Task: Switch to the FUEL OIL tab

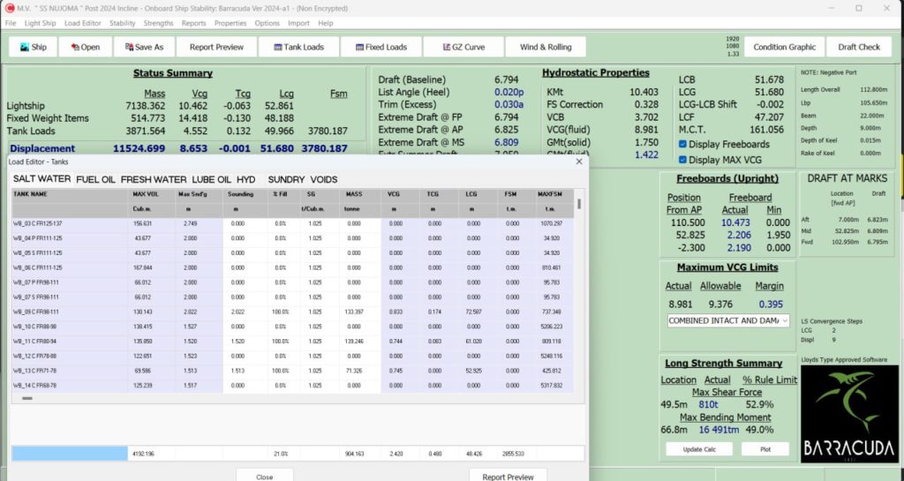Action: click(x=95, y=180)
